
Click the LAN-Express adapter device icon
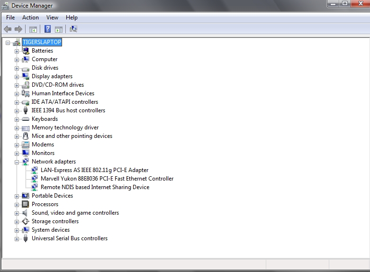click(x=35, y=170)
